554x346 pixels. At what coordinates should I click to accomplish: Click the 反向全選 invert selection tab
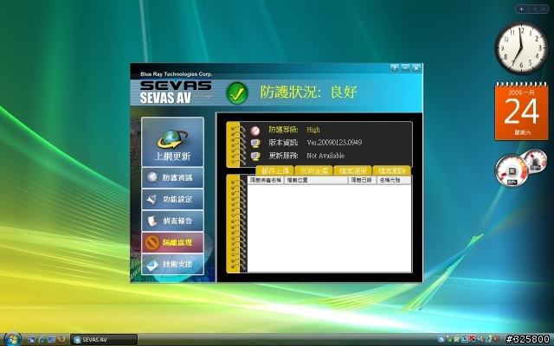[313, 170]
